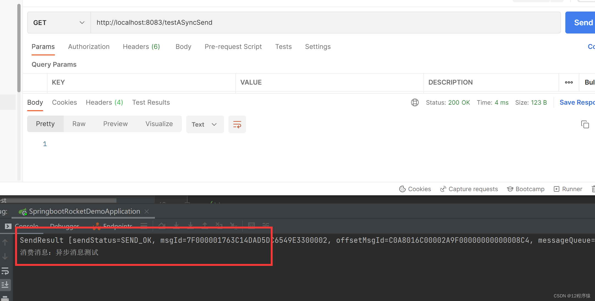Screen dimensions: 595x301
Task: Open Capture requests in the footer
Action: 469,189
